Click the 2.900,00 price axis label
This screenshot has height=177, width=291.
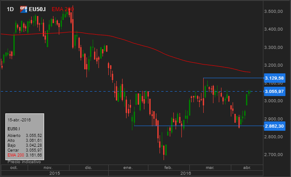(273, 119)
